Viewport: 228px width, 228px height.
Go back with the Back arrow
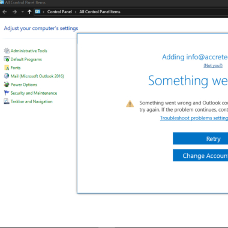click(5, 12)
